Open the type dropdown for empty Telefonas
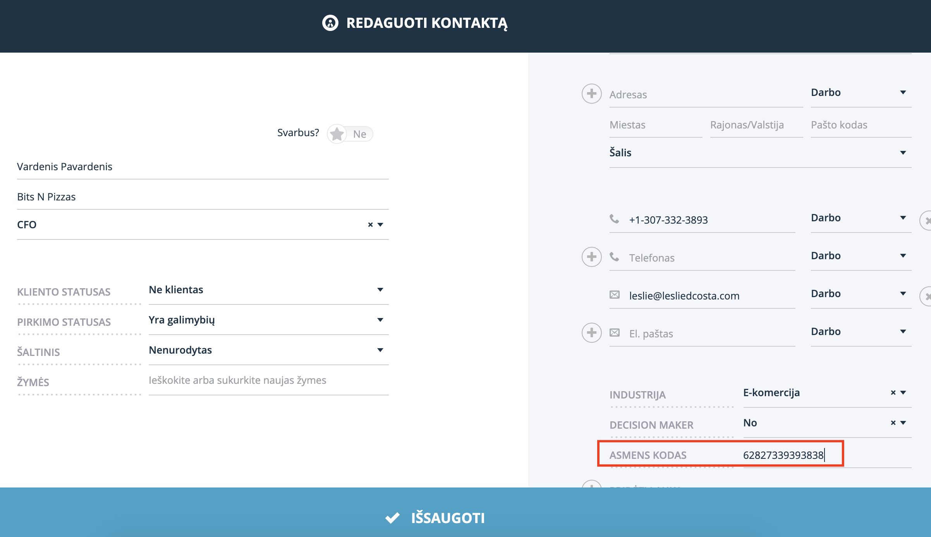 (861, 256)
